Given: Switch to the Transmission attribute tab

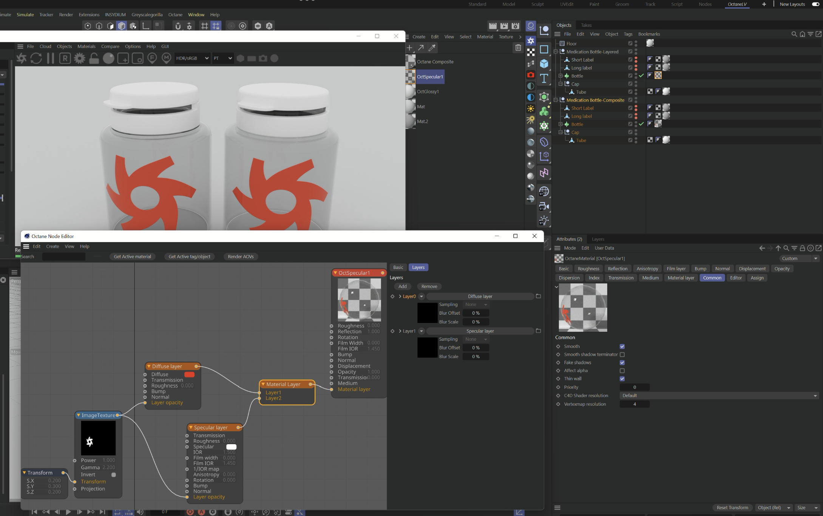Looking at the screenshot, I should [621, 278].
